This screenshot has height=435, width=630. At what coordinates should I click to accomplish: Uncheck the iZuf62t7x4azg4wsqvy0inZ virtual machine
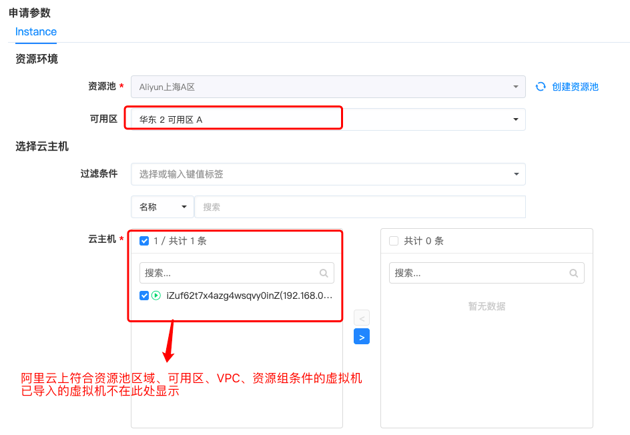144,296
